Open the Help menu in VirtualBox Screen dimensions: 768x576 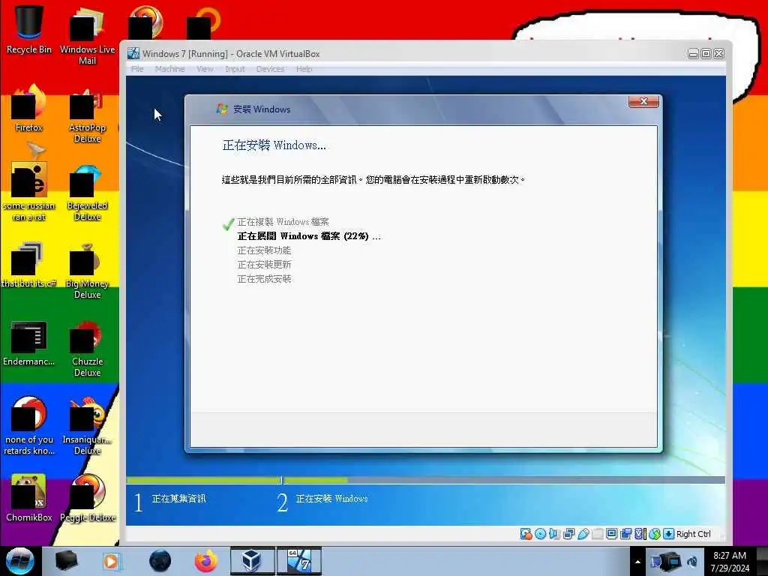pos(304,69)
